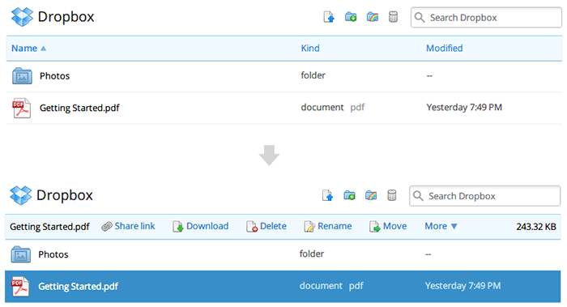The width and height of the screenshot is (567, 307).
Task: Click Share link for Getting Started.pdf
Action: pos(128,226)
